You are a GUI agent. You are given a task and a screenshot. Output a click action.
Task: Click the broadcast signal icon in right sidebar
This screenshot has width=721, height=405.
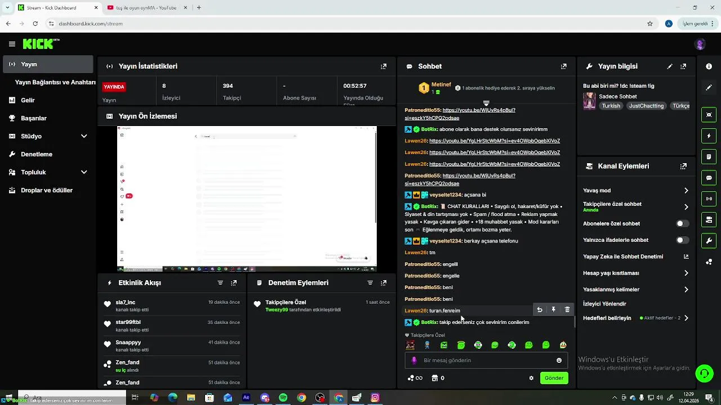point(709,199)
